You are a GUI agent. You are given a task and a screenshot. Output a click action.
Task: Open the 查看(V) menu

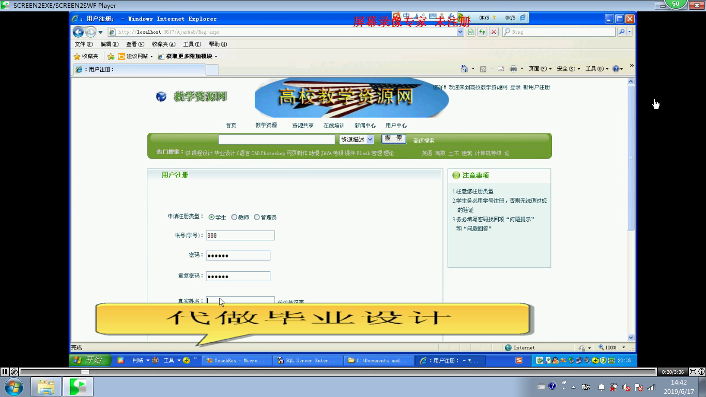click(135, 44)
